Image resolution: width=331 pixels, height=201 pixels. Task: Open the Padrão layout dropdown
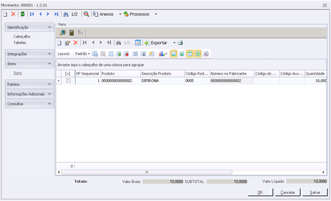coord(83,54)
